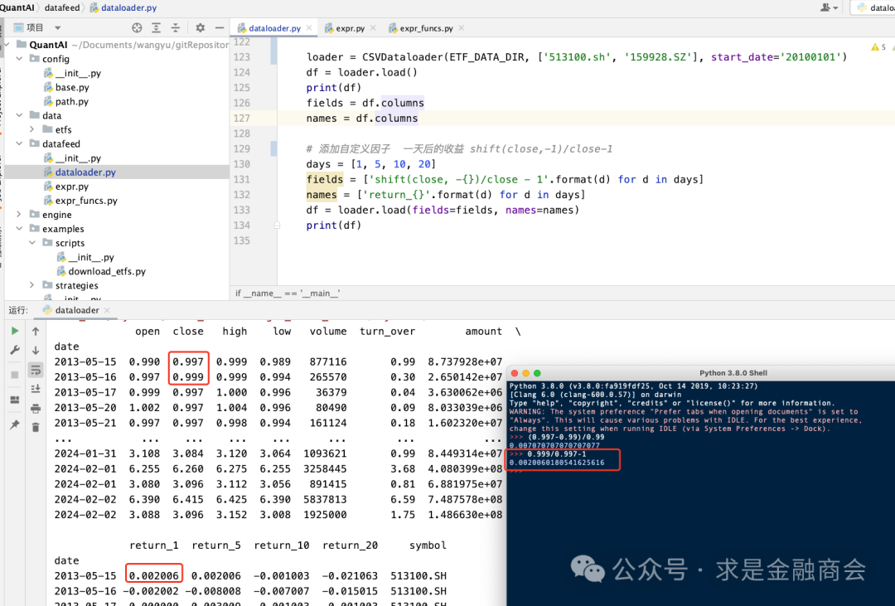
Task: Click the up arrow in run console
Action: pyautogui.click(x=36, y=331)
